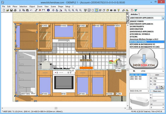Image resolution: width=166 pixels, height=114 pixels.
Task: Choose @TILING from the catalog list
Action: pos(147,37)
